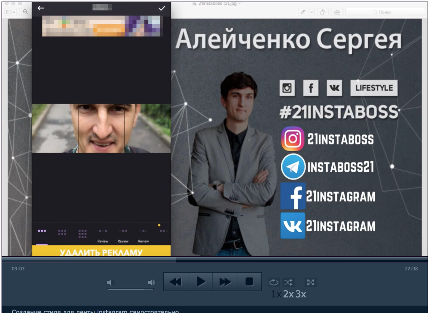Open the file title dropdown in Preview

239,3
